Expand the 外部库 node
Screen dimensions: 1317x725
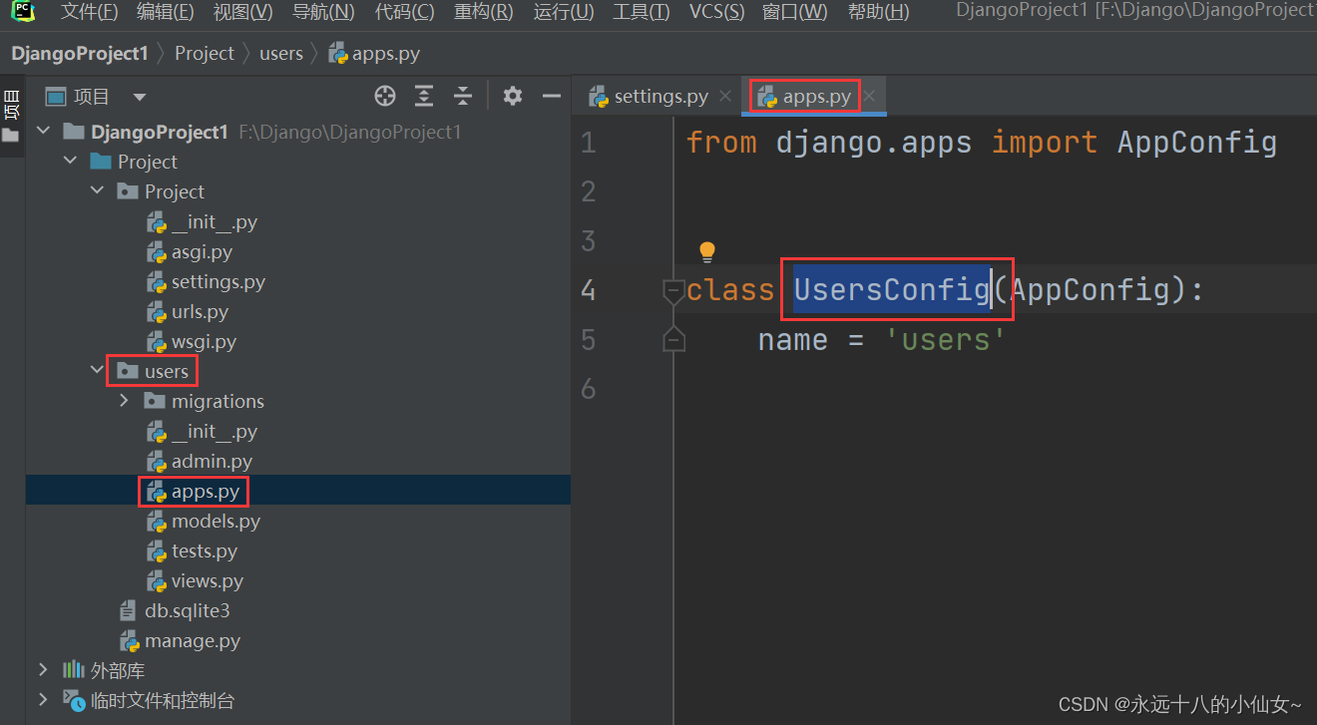tap(43, 670)
